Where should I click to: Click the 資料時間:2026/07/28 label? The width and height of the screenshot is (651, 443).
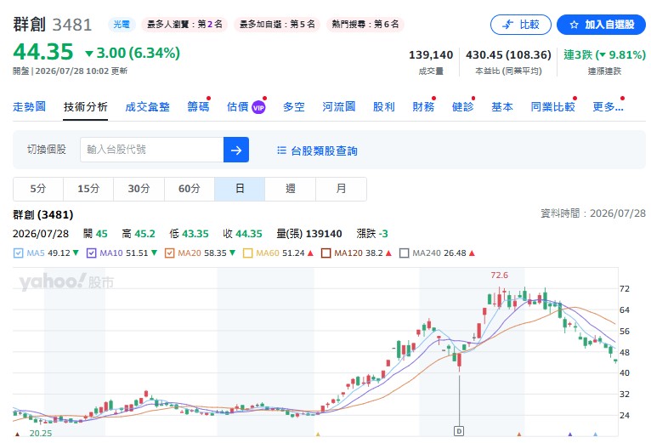pos(593,213)
